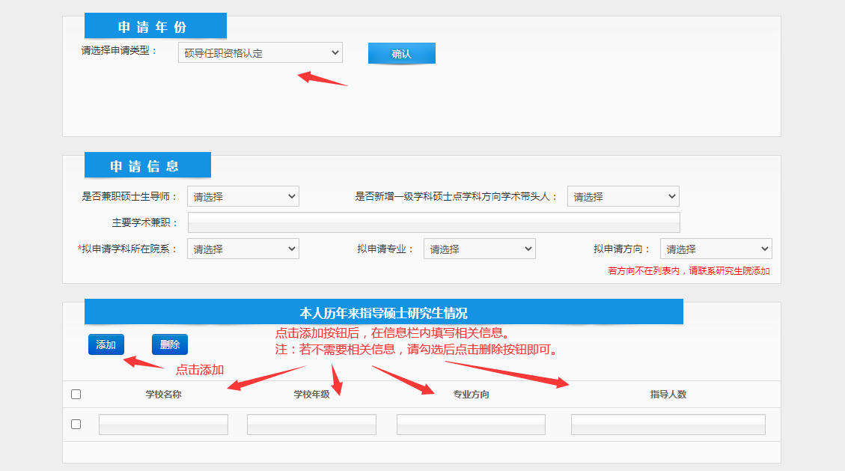Focus the 专业方向 input field
This screenshot has width=845, height=471.
pos(471,425)
